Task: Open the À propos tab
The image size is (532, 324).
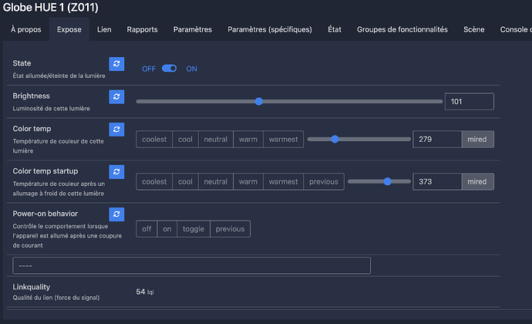Action: [25, 29]
